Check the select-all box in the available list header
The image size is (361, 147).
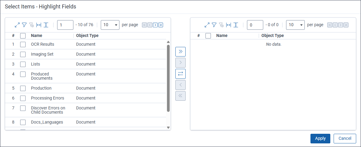(x=23, y=36)
